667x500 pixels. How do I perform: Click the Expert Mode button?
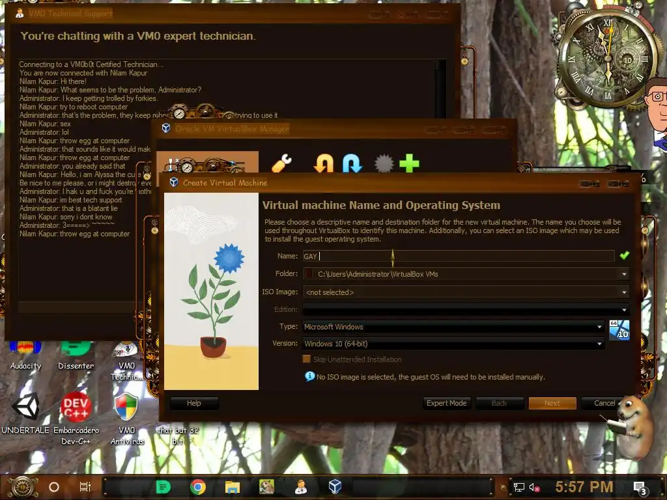[x=446, y=403]
